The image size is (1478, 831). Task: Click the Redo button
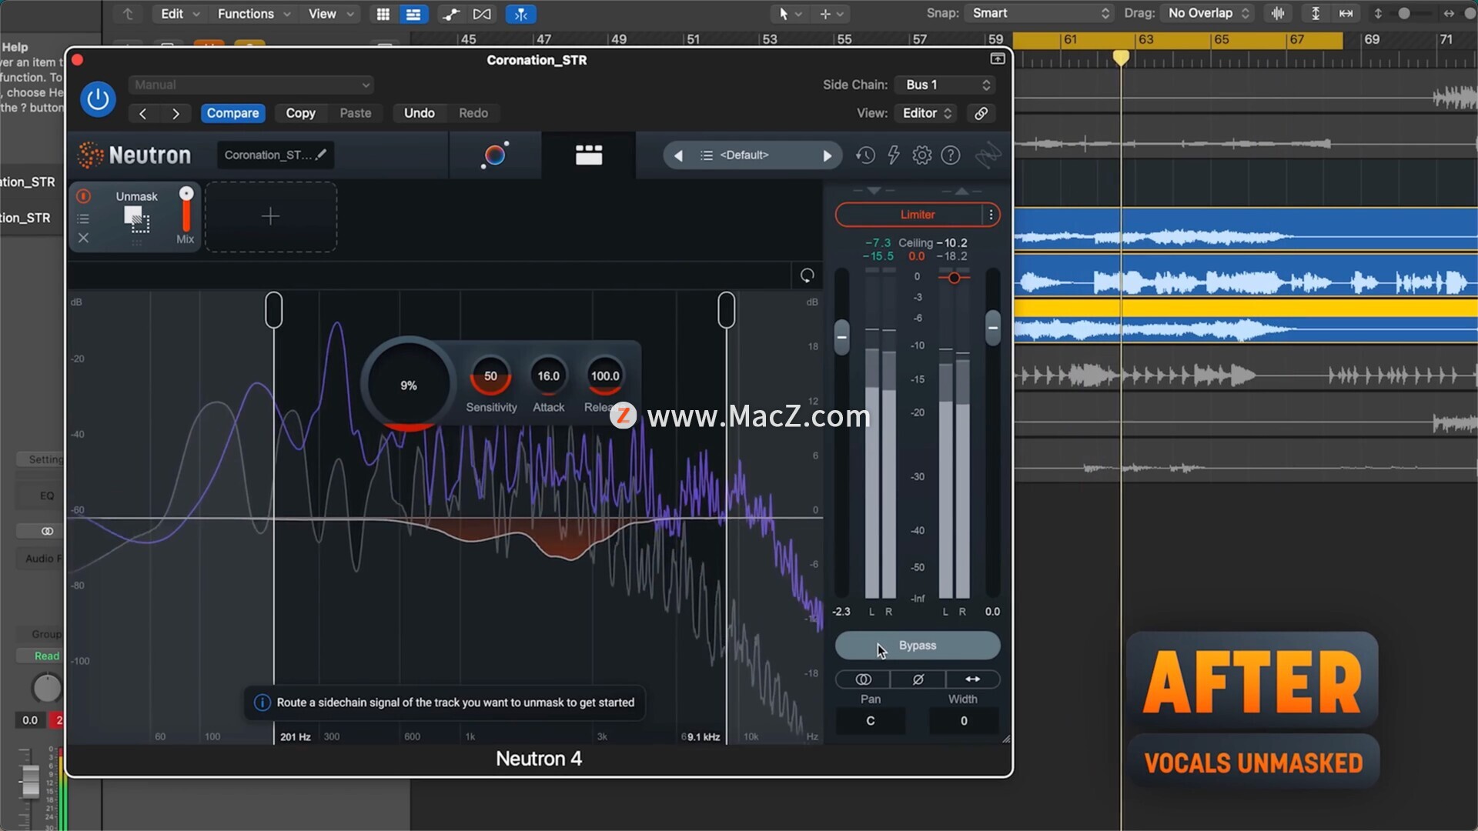[473, 113]
